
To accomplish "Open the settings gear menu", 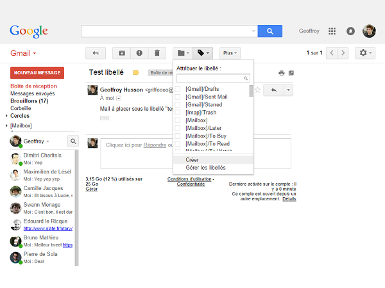I will click(x=365, y=53).
